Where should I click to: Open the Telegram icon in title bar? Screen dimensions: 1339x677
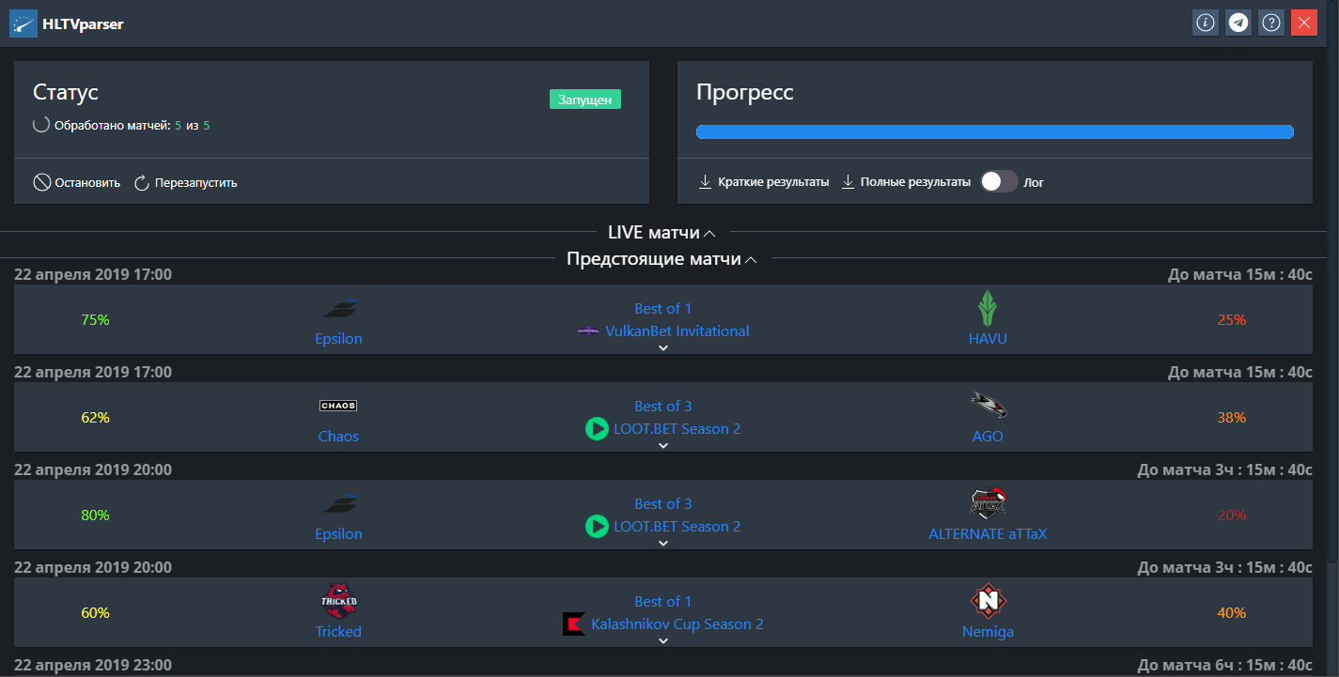(1238, 23)
